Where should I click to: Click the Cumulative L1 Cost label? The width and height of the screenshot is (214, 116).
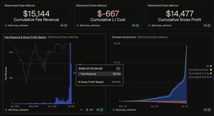click(108, 20)
